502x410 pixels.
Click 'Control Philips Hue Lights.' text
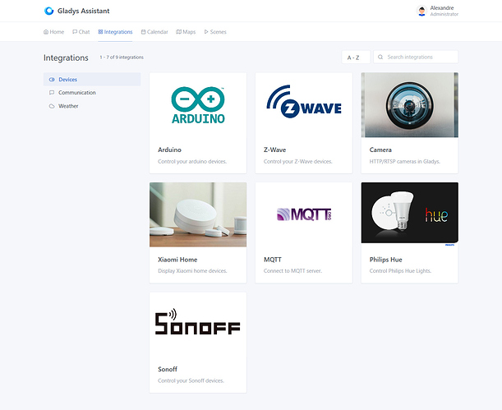[400, 271]
